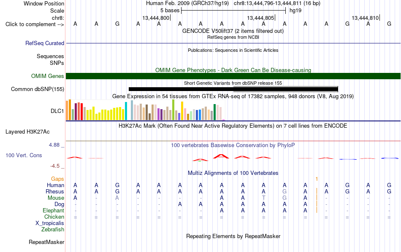401x252 pixels.
Task: Select the Dog species row label
Action: [60, 204]
